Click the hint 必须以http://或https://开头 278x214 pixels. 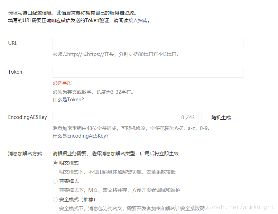tap(83, 54)
